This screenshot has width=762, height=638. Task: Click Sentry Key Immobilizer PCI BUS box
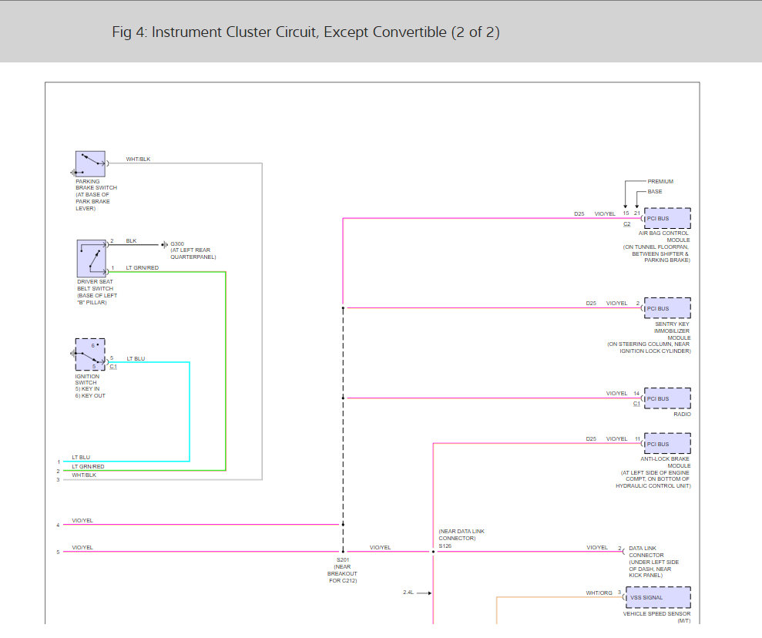(667, 308)
